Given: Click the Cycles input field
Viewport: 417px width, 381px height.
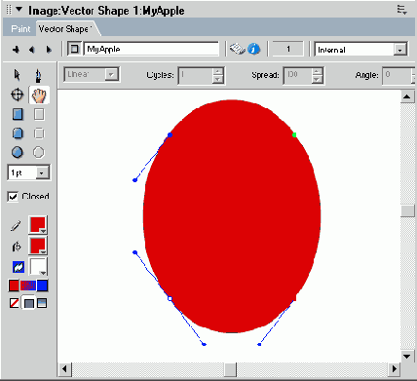Looking at the screenshot, I should (x=196, y=75).
